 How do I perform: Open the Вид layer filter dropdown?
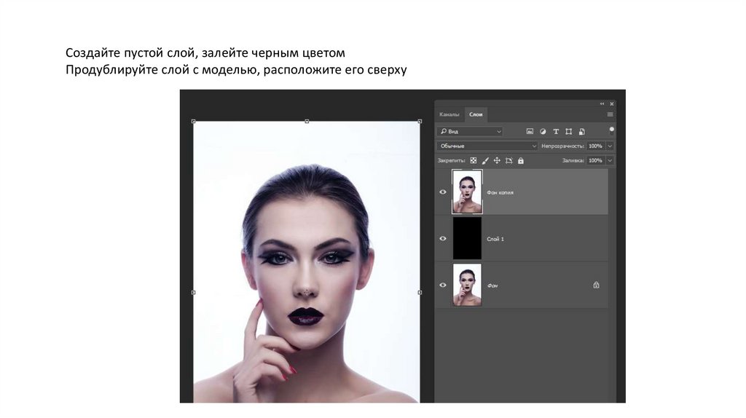[x=470, y=132]
